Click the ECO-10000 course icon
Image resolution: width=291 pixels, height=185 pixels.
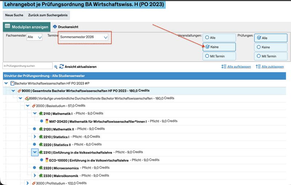pyautogui.click(x=47, y=160)
